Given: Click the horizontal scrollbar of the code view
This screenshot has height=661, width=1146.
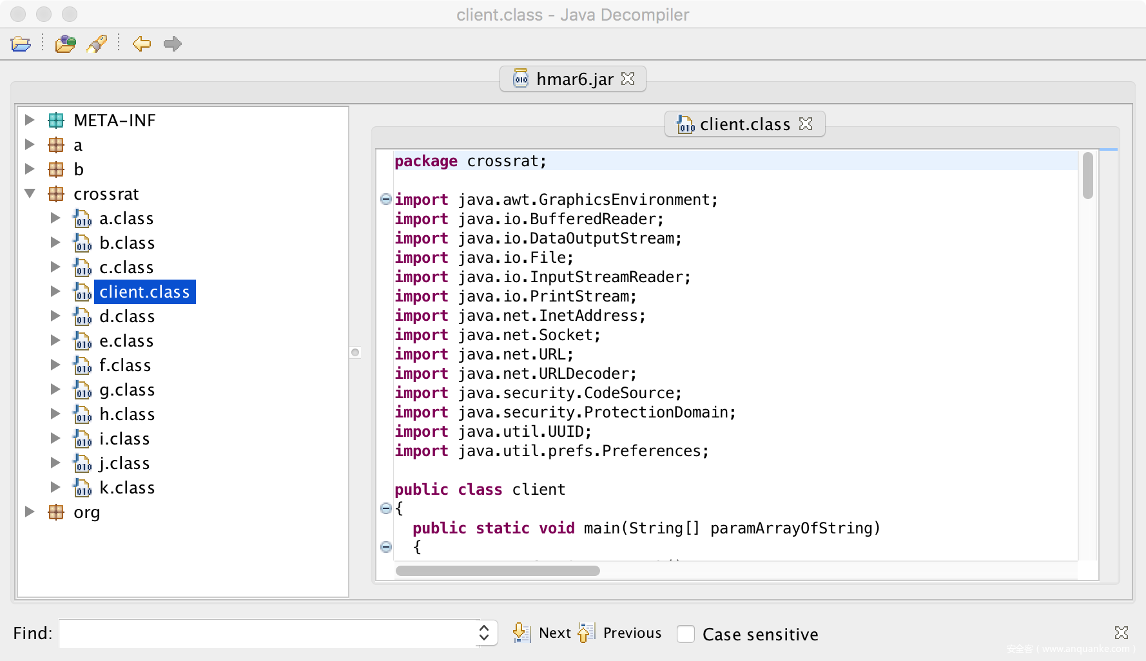Looking at the screenshot, I should 498,571.
